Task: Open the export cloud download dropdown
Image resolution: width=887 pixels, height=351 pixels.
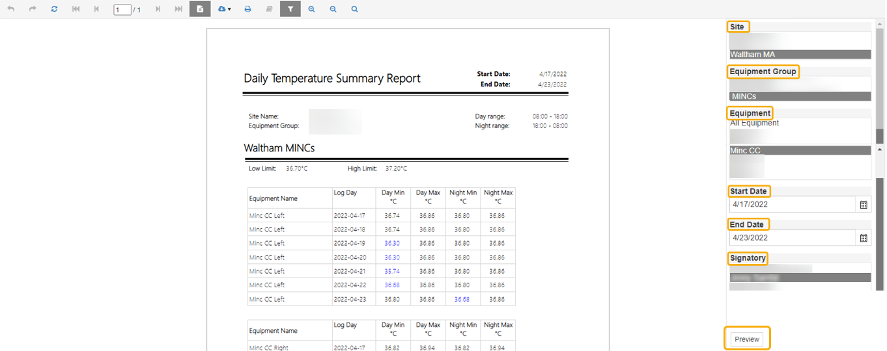Action: tap(225, 9)
